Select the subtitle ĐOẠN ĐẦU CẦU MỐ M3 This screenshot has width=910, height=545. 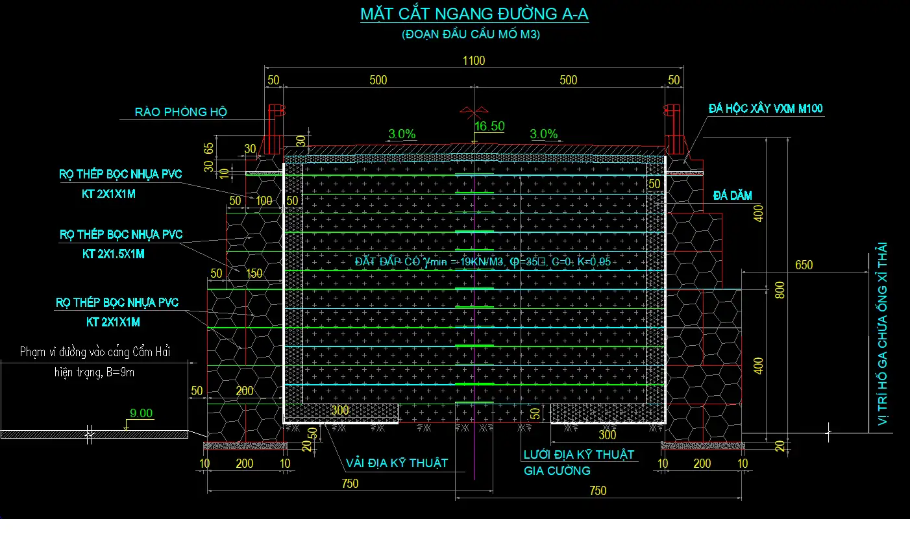(471, 34)
